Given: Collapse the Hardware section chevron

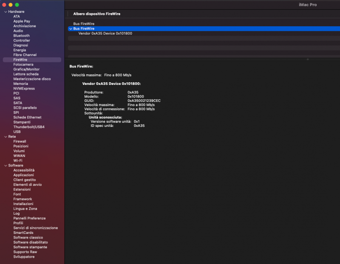Looking at the screenshot, I should pyautogui.click(x=6, y=12).
